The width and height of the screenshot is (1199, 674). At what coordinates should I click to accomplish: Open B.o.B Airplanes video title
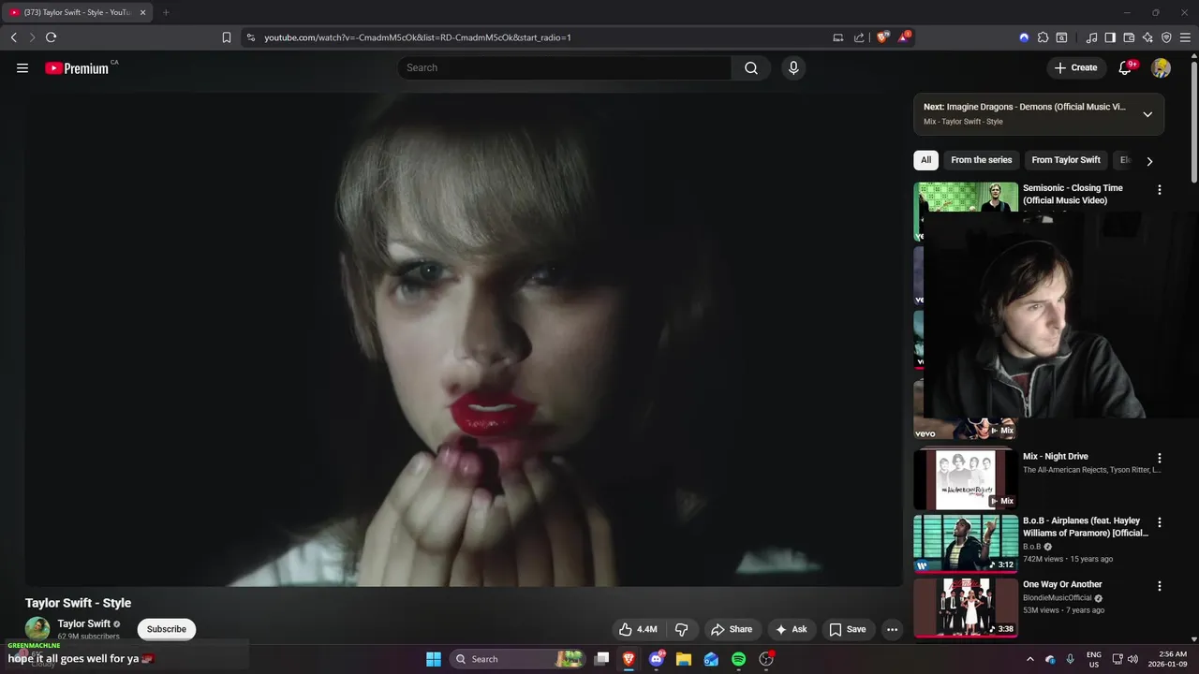pos(1085,526)
